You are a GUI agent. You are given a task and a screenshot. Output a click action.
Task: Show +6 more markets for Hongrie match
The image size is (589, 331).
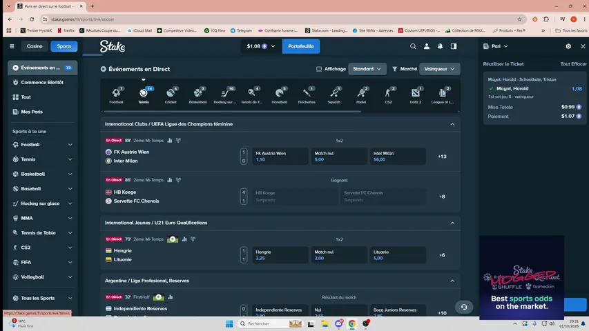(442, 255)
